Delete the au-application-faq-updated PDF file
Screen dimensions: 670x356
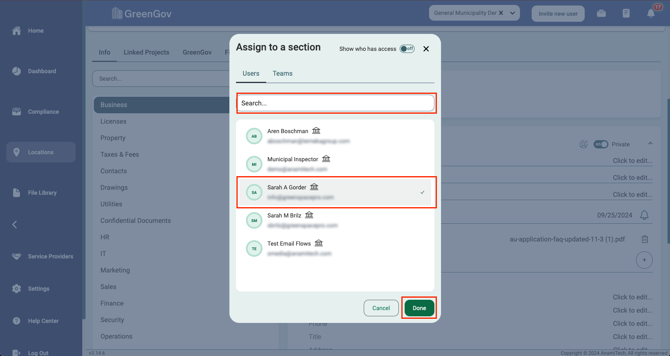pyautogui.click(x=644, y=239)
